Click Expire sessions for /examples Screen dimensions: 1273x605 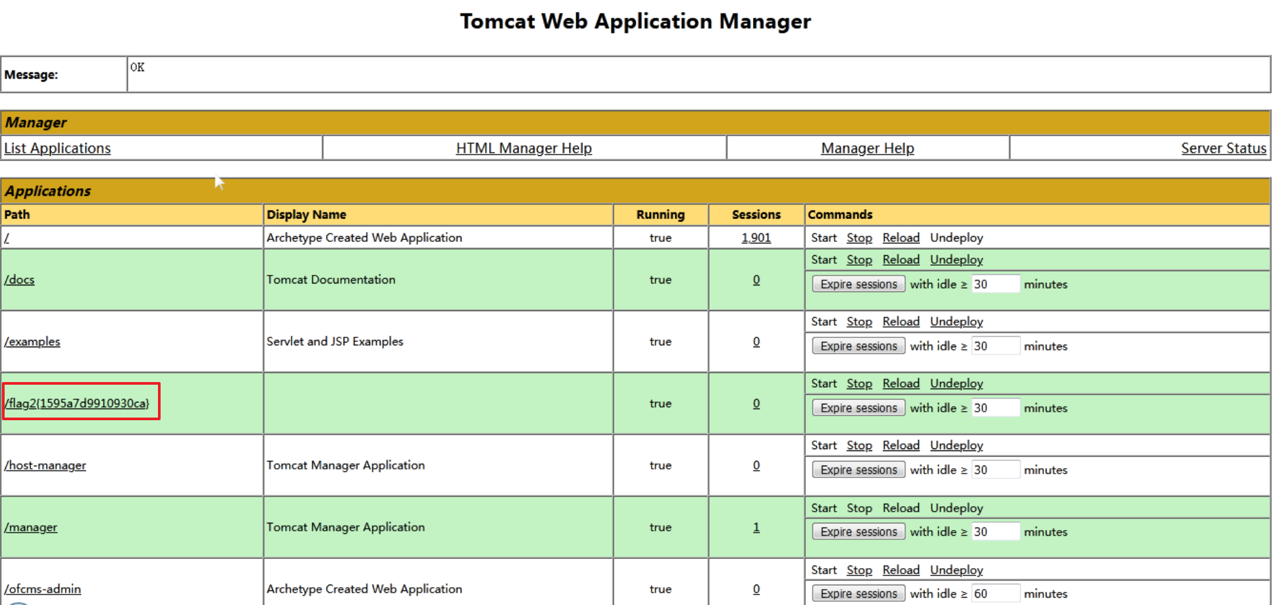(x=858, y=346)
